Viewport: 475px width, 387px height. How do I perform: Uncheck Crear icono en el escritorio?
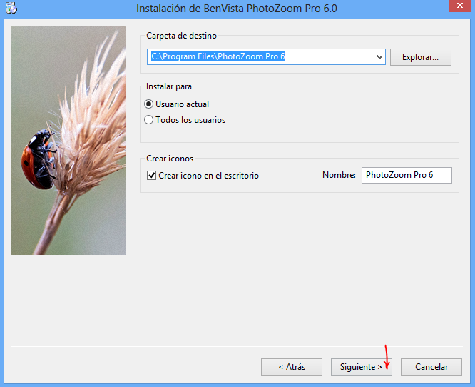(151, 176)
